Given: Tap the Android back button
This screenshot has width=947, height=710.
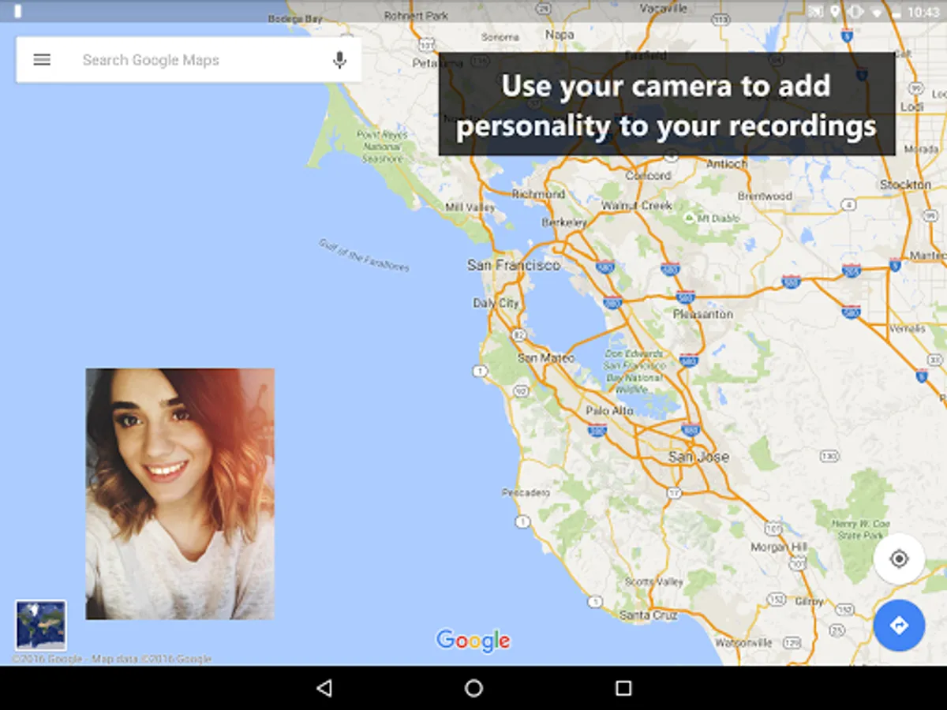Looking at the screenshot, I should coord(324,688).
